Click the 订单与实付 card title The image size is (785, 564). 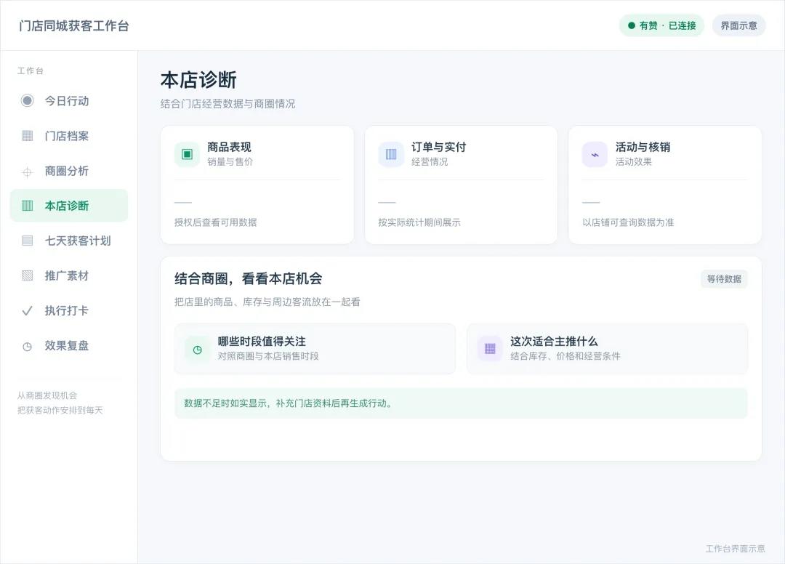coord(438,147)
